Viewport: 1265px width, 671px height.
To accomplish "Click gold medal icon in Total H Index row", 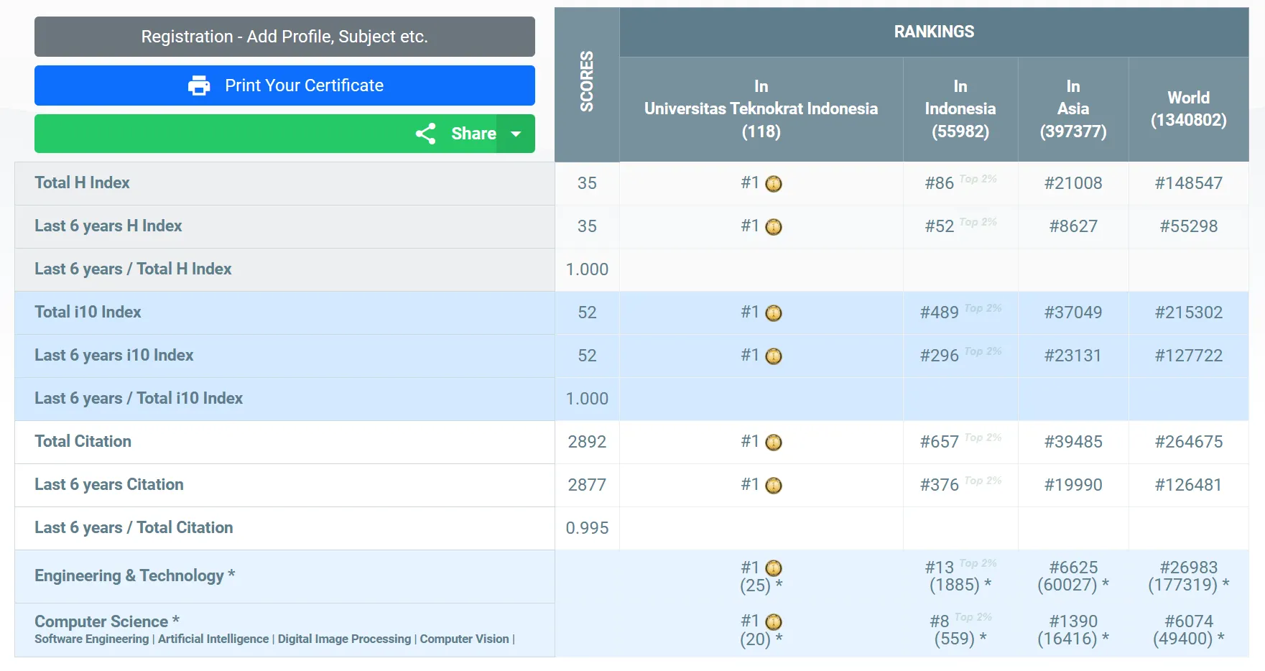I will click(x=773, y=184).
